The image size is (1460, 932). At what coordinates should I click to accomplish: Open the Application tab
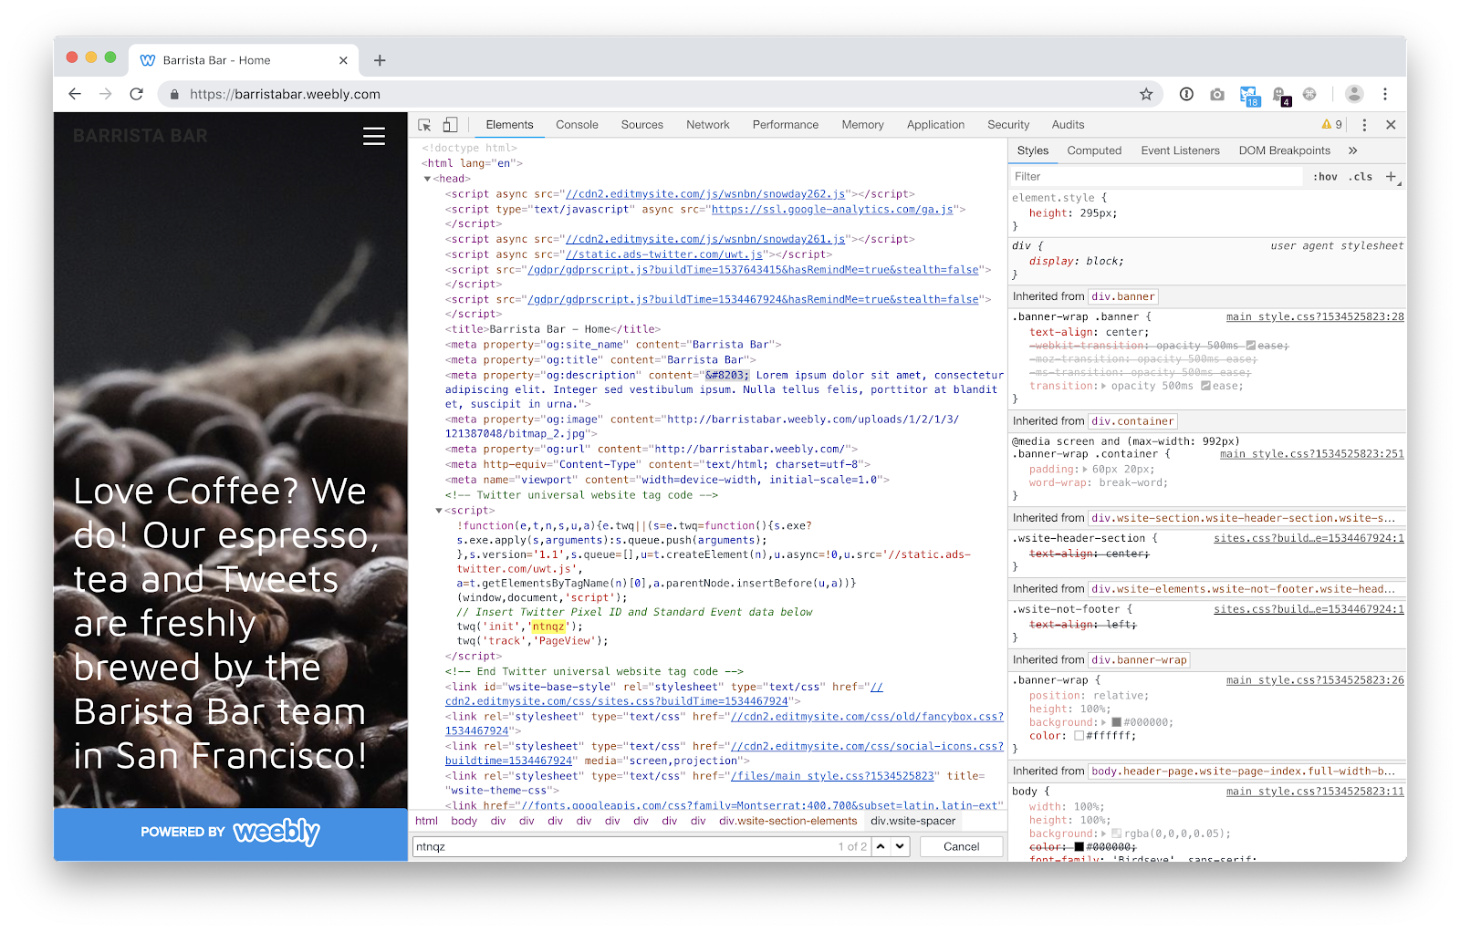pyautogui.click(x=935, y=125)
